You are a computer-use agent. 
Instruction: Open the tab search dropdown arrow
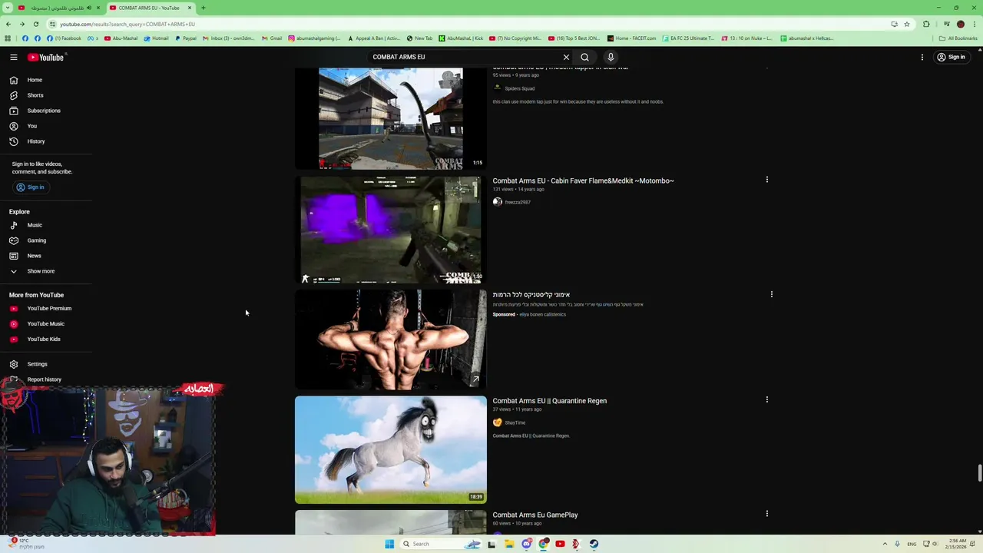click(x=8, y=8)
